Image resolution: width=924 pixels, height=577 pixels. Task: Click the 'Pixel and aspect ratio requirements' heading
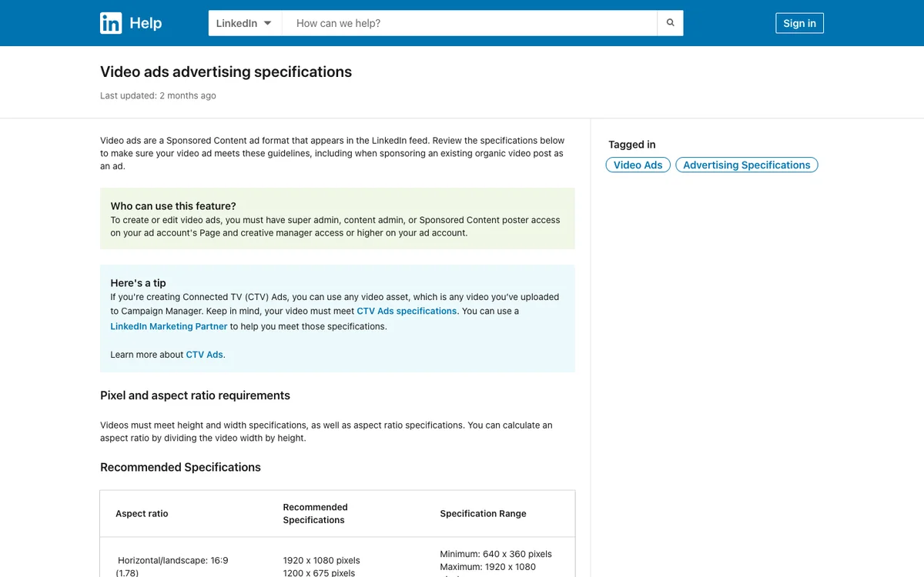point(195,395)
